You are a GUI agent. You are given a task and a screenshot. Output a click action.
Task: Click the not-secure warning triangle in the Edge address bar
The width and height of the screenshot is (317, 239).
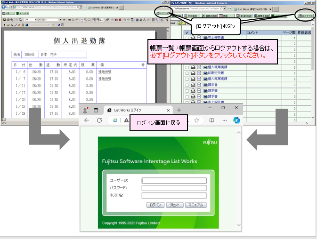126,120
